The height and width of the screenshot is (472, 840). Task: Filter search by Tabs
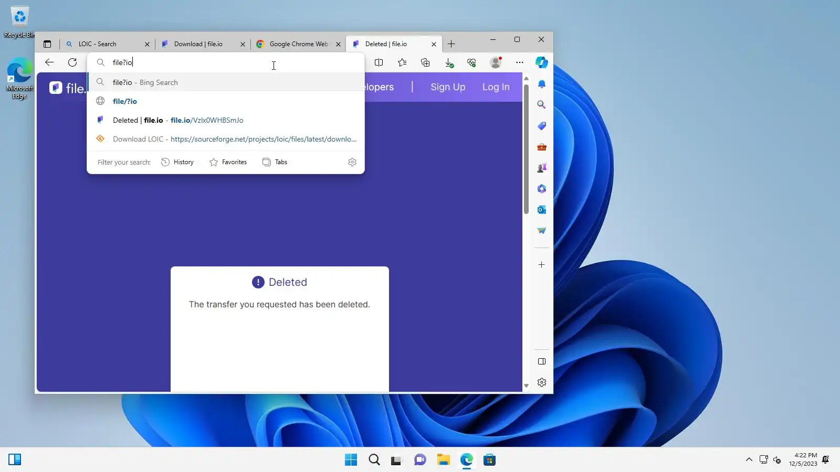[x=275, y=162]
